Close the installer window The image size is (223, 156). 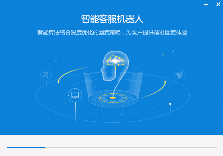218,4
